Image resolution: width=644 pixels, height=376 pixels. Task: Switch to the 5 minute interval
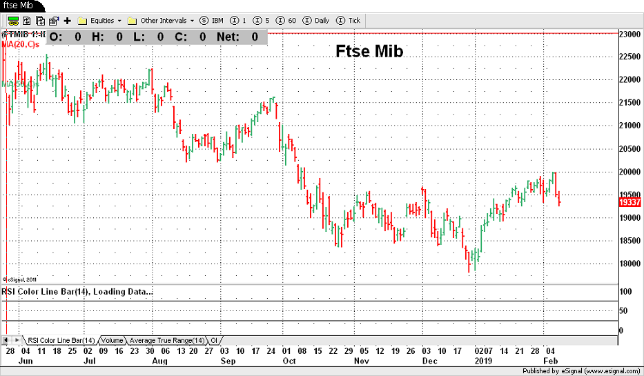click(261, 21)
